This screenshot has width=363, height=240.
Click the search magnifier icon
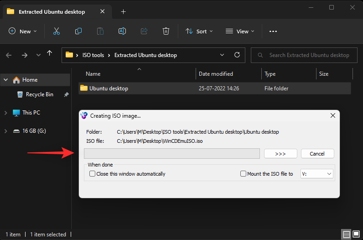click(260, 55)
